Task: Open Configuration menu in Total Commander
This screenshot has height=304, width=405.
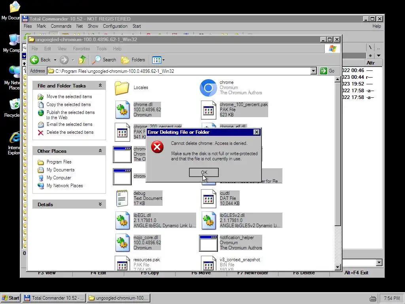Action: coord(115,26)
